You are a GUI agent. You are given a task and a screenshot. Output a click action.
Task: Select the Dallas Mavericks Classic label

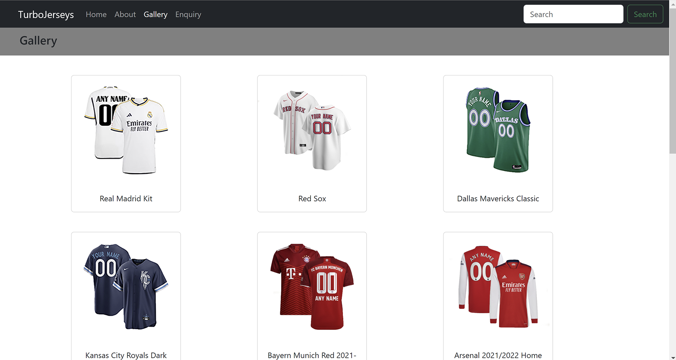pos(498,199)
